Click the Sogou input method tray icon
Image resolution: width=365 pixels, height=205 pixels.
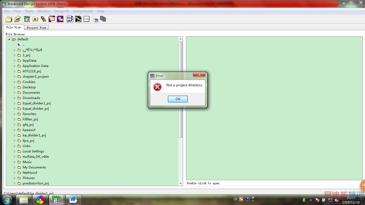241,199
